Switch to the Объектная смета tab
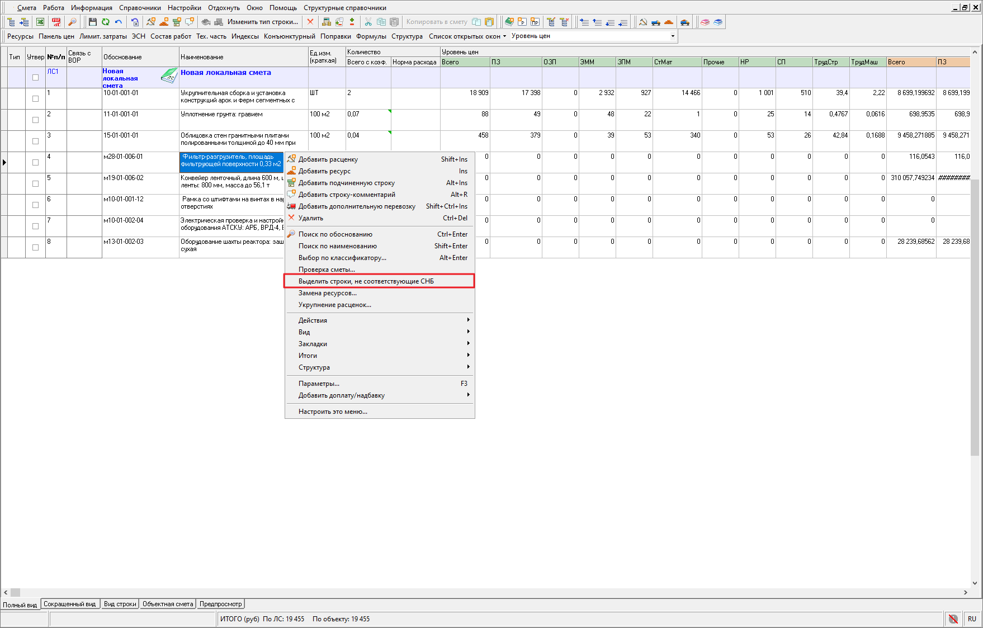 [167, 604]
